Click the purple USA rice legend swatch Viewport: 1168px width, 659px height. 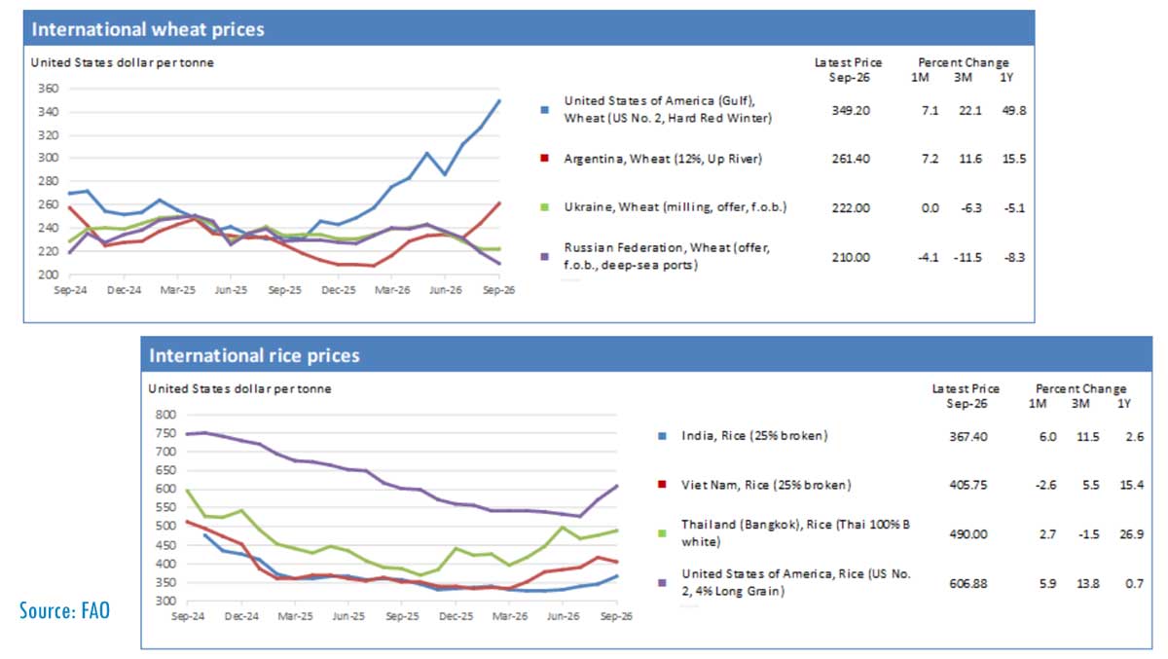point(660,582)
